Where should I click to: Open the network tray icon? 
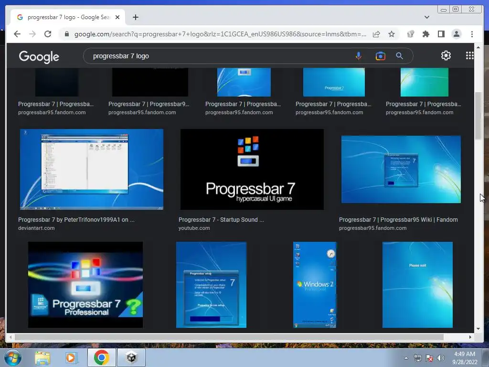coord(417,358)
